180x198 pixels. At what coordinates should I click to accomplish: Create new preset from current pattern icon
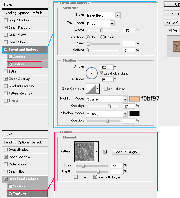coord(105,152)
